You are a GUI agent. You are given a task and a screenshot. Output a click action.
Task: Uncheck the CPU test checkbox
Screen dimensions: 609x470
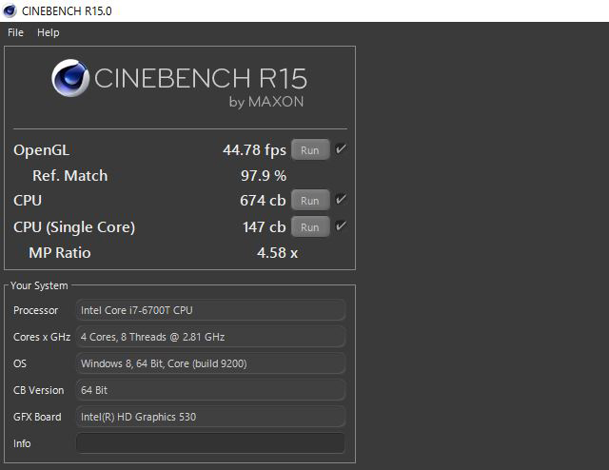tap(341, 200)
